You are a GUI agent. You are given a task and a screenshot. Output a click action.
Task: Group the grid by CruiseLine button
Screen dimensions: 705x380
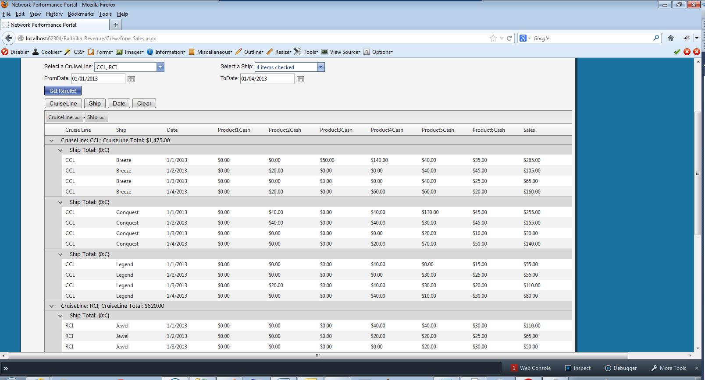pyautogui.click(x=63, y=103)
